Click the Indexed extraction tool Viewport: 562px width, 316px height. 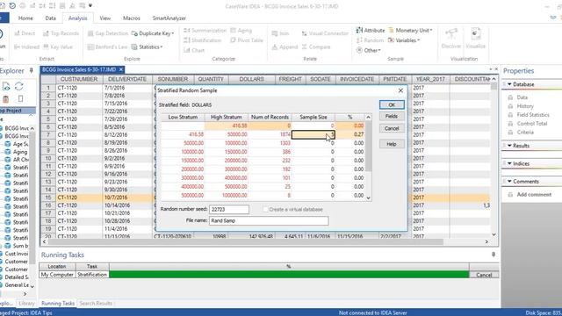26,47
